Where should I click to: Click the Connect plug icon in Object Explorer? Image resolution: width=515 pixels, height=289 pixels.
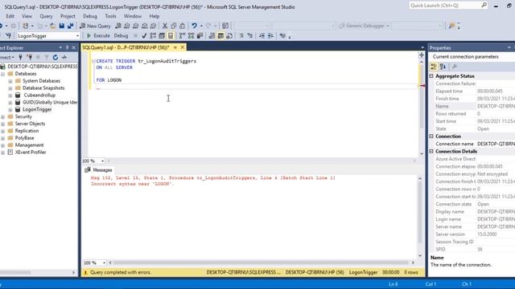tap(20, 57)
